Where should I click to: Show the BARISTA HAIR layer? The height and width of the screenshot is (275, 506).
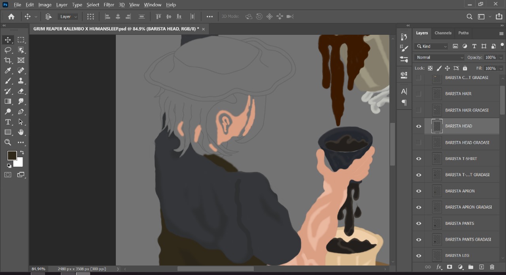pos(419,94)
